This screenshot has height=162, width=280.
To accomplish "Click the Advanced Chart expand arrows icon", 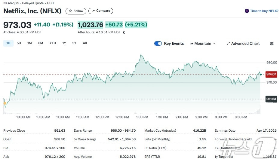I will click(x=228, y=44).
